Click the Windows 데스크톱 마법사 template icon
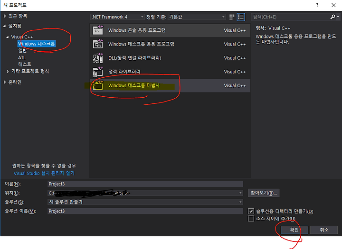Viewport: 342px width, 249px height. (x=98, y=85)
